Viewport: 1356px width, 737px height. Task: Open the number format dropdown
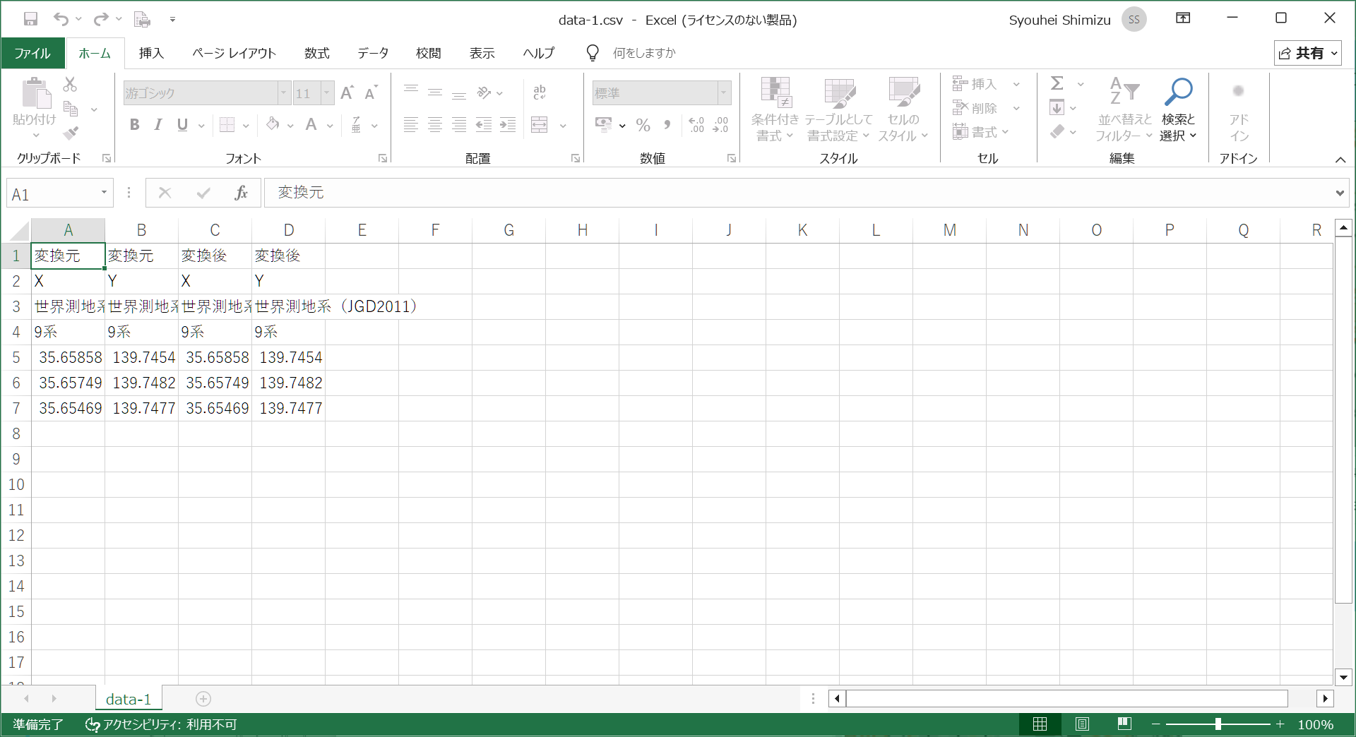pyautogui.click(x=724, y=92)
